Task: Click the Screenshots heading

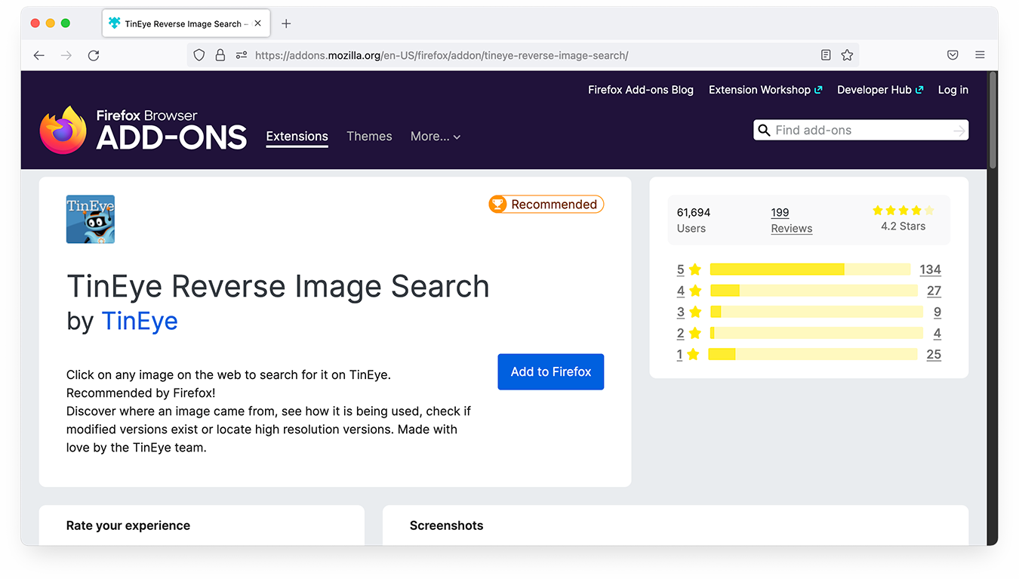Action: pos(446,525)
